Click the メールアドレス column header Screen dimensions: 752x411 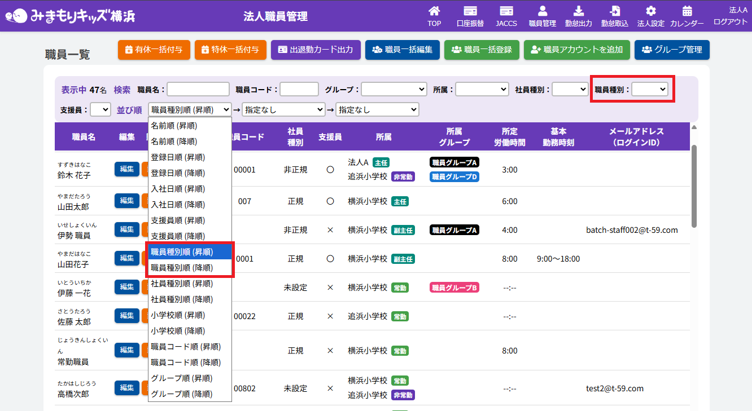[636, 137]
